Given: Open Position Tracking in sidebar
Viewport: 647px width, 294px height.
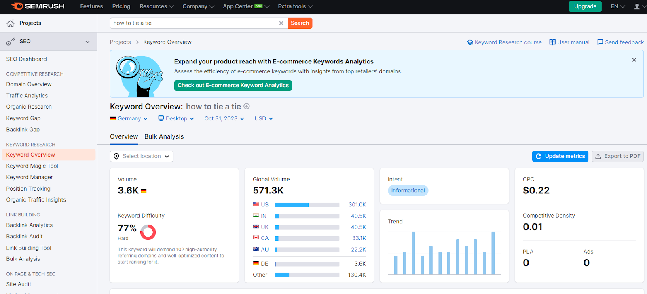Looking at the screenshot, I should click(28, 189).
